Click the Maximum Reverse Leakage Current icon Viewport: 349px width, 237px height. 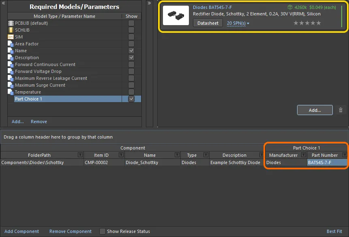(x=11, y=78)
